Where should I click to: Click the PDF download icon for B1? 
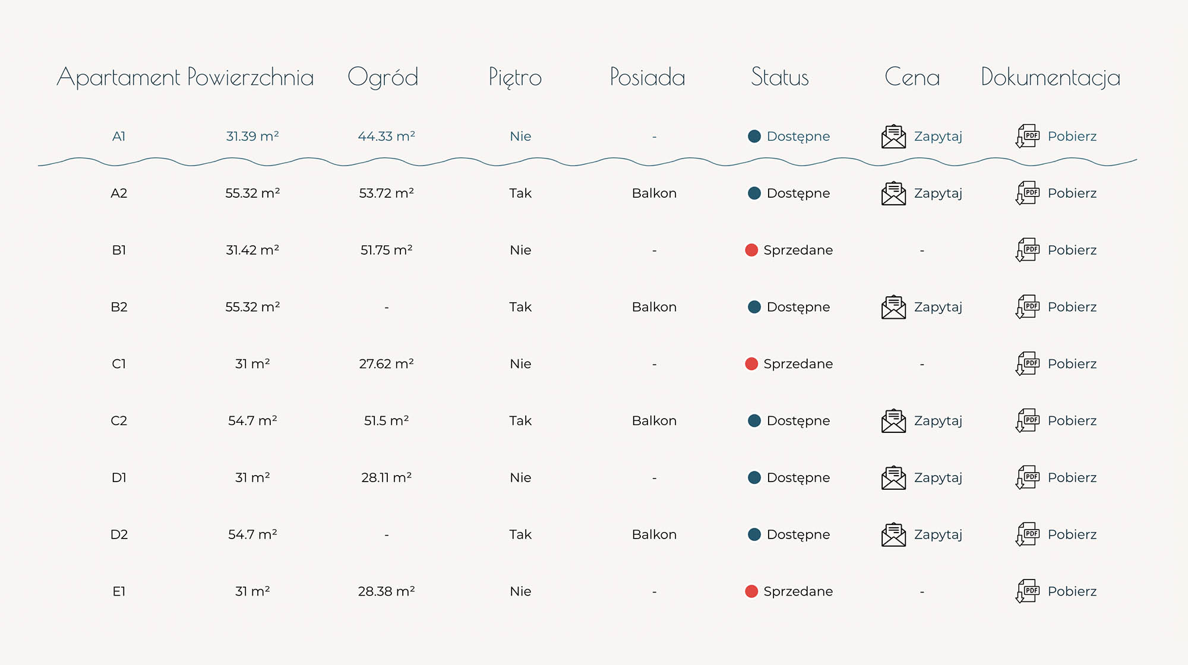coord(1028,250)
